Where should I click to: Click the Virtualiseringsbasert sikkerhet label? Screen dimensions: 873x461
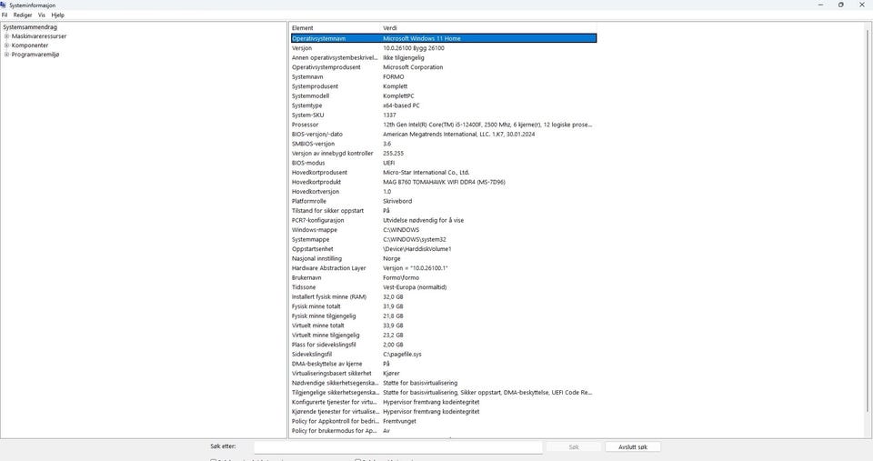[x=332, y=374]
